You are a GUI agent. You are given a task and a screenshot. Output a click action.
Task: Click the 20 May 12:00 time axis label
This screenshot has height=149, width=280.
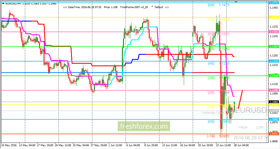click(62, 145)
